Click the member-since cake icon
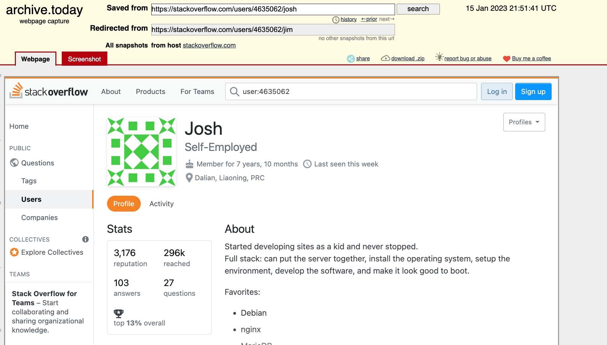This screenshot has width=607, height=345. 189,164
